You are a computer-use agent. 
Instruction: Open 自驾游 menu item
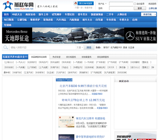99,20
